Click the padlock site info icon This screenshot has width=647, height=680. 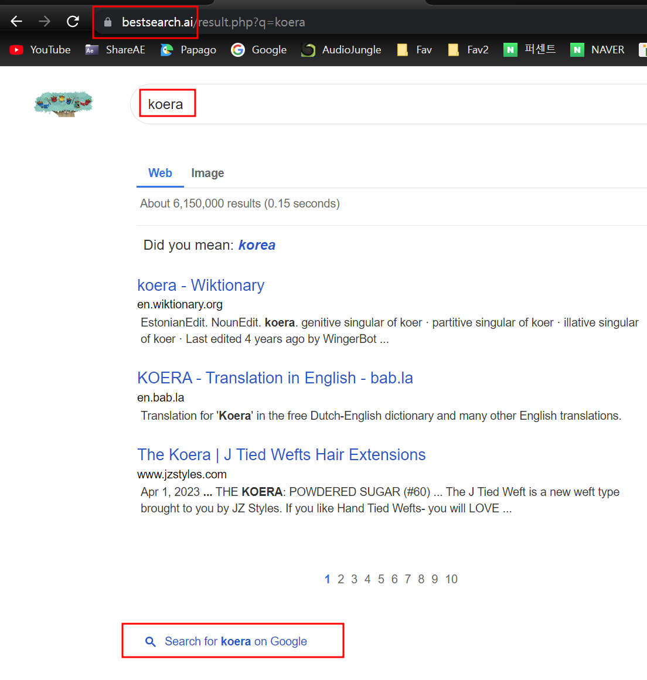pos(108,22)
